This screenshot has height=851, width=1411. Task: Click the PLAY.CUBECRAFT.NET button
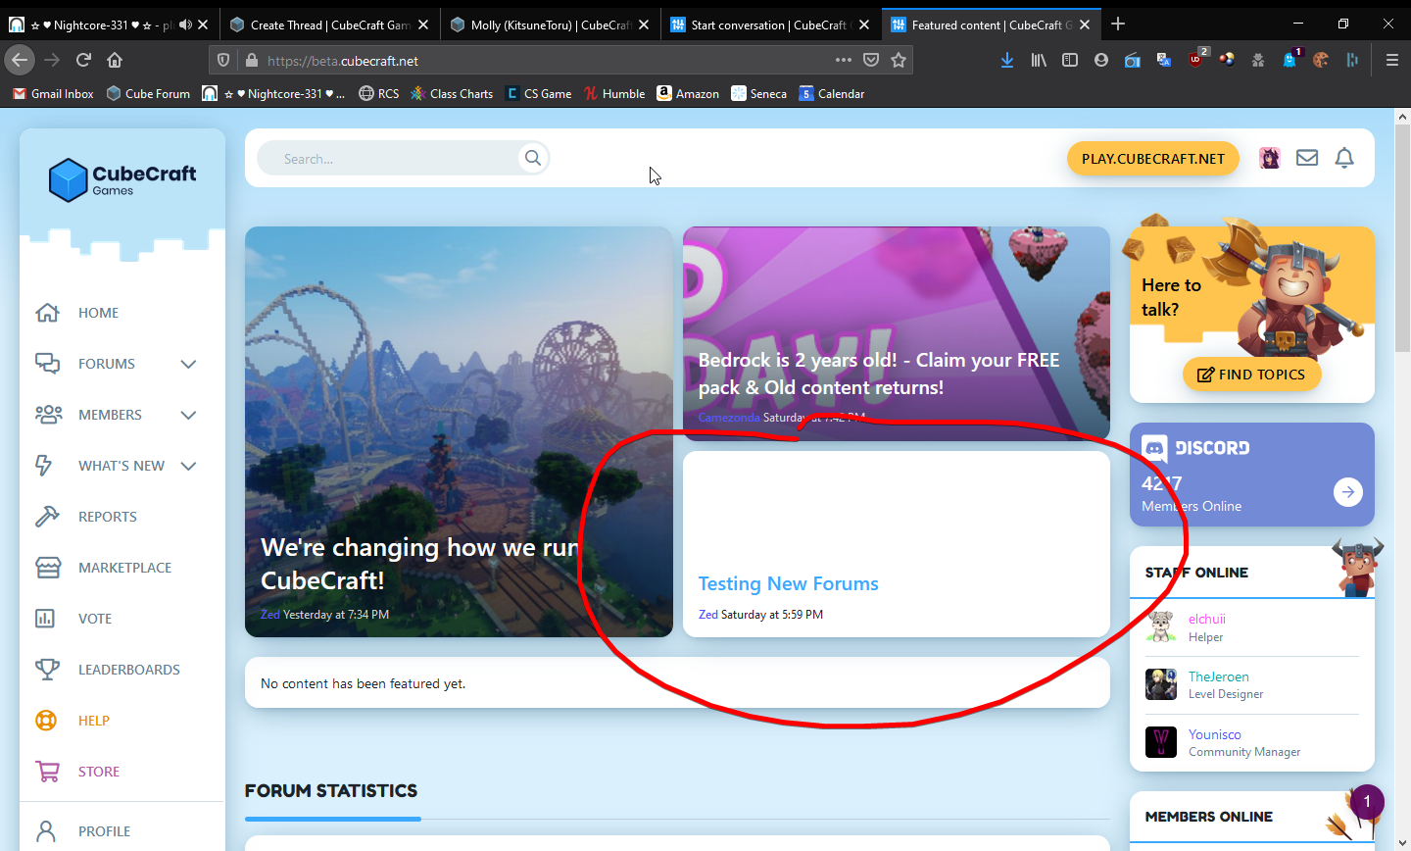[x=1153, y=158]
